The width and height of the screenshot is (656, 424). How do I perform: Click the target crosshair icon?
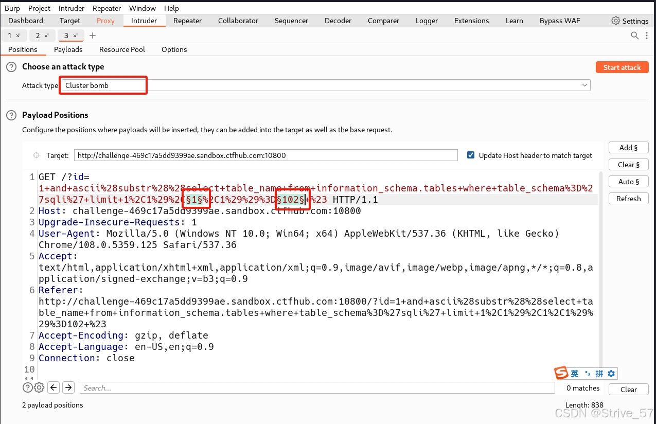[x=36, y=155]
